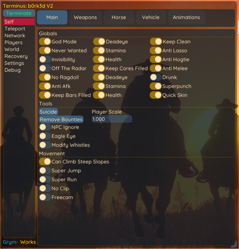The width and height of the screenshot is (239, 249).
Task: Open the Weapons tab
Action: (85, 17)
